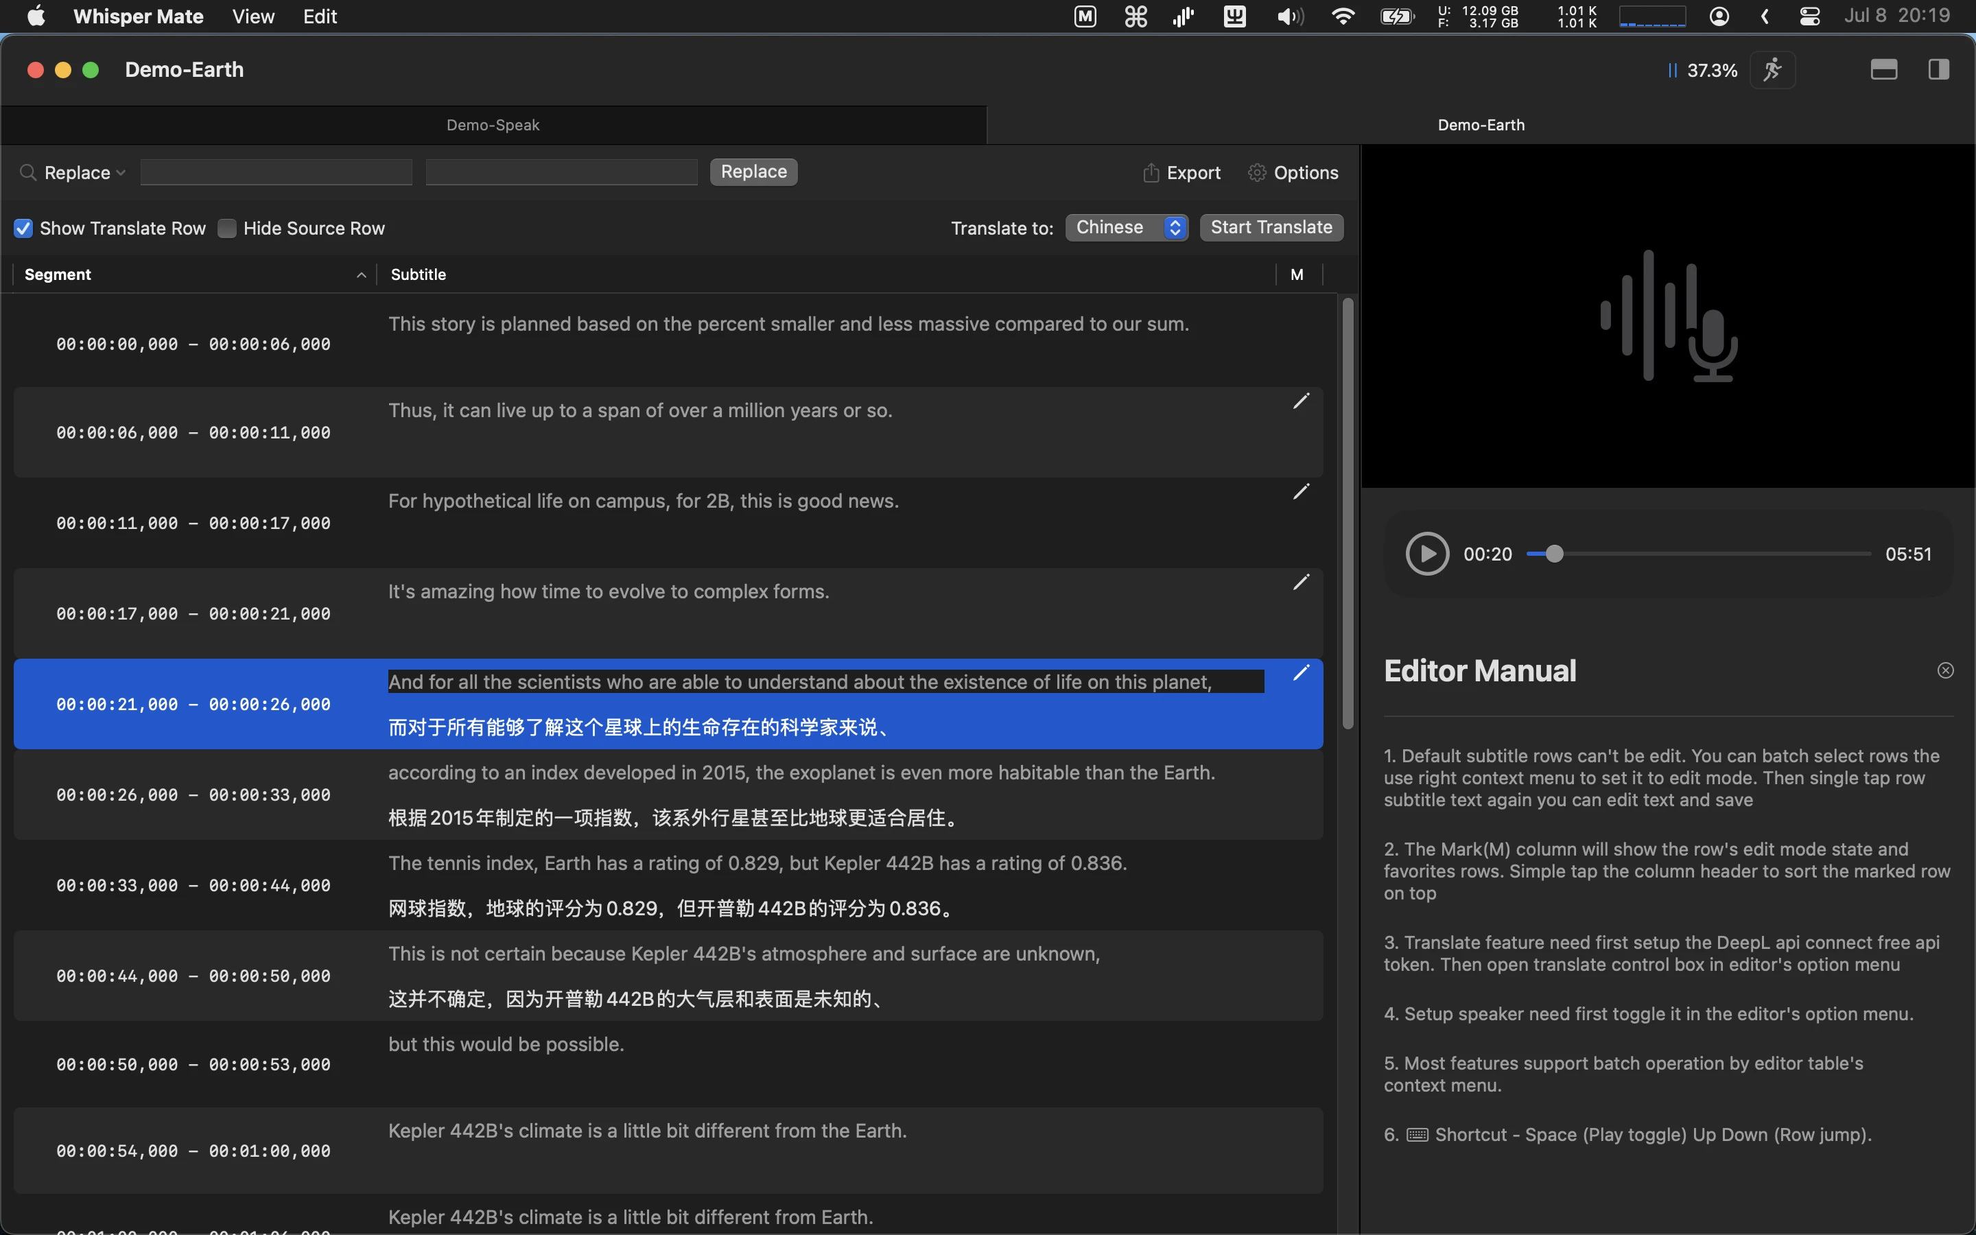Click the Export share icon

tap(1151, 172)
